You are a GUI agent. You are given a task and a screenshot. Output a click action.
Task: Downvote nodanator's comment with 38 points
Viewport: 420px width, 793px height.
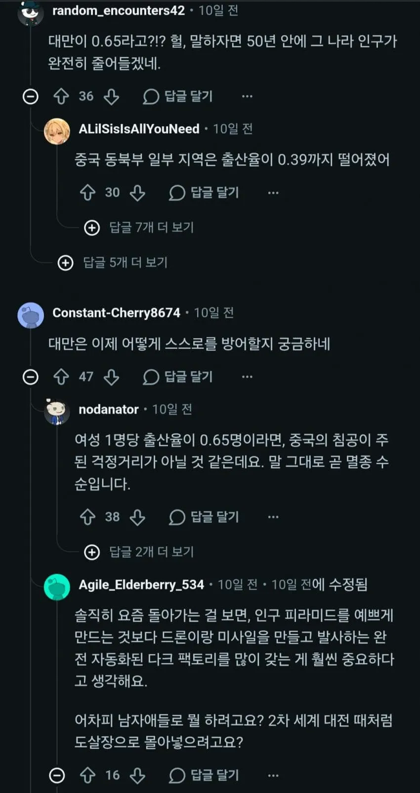137,517
